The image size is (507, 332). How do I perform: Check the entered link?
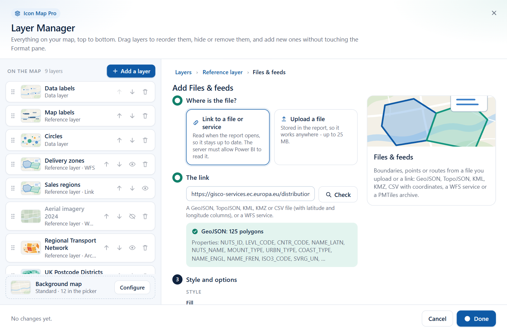pyautogui.click(x=338, y=195)
